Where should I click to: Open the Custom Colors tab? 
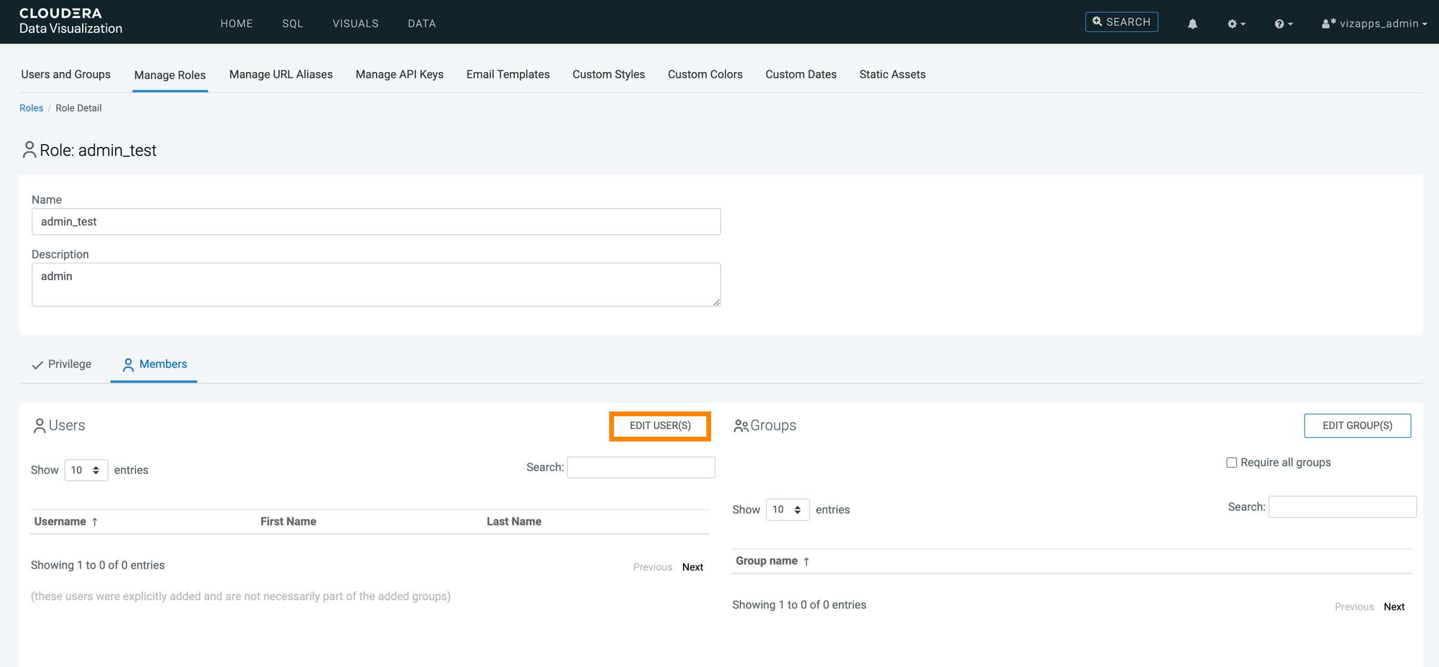coord(705,74)
